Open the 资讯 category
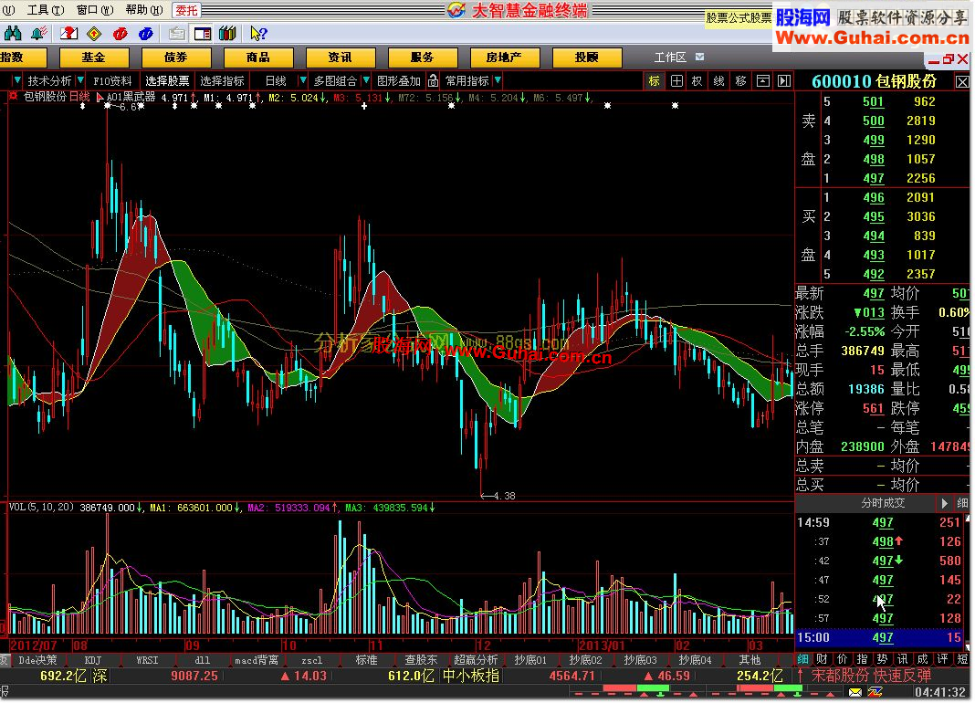The image size is (975, 703). point(341,58)
